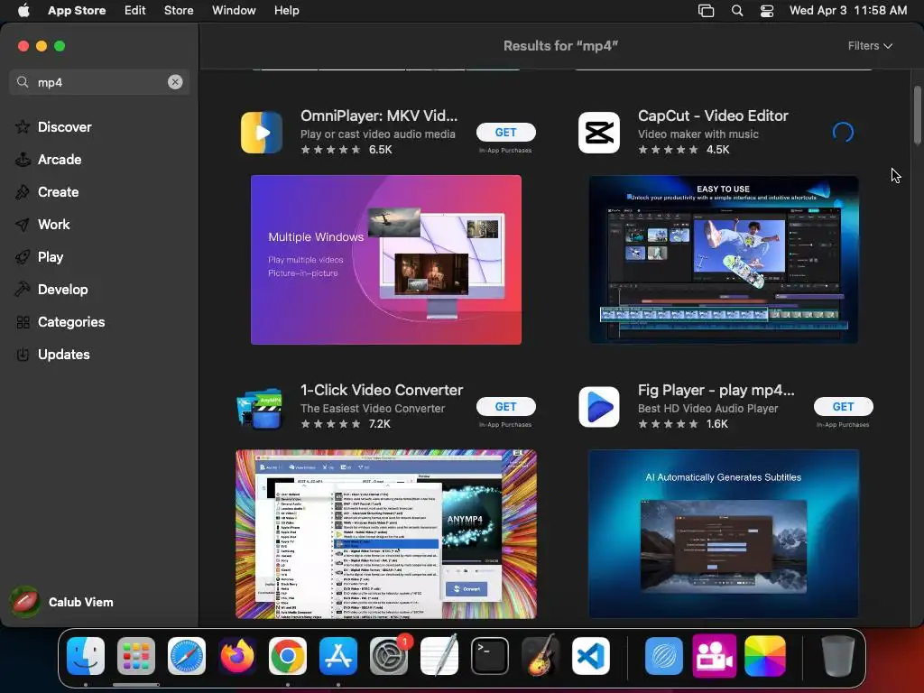
Task: Open Launchpad from the Dock
Action: click(x=136, y=656)
